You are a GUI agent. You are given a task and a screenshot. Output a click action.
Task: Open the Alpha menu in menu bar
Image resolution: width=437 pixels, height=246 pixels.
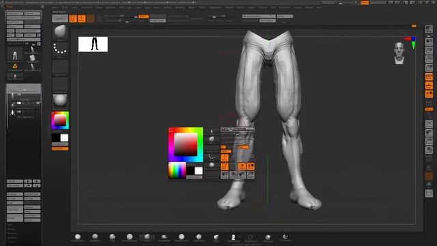[55, 8]
